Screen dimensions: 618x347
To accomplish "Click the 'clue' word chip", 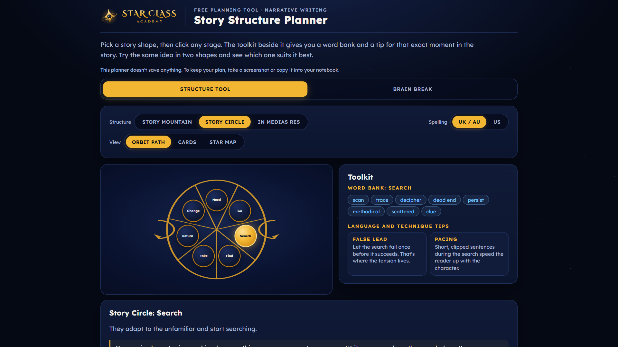I will tap(431, 211).
